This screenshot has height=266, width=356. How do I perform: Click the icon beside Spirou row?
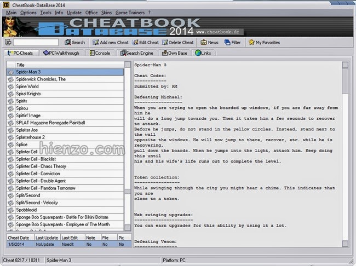(x=10, y=108)
